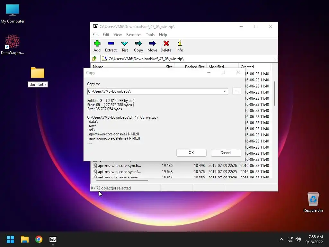Confirm the copy with OK
Viewport: 329px width, 247px height.
pos(191,153)
